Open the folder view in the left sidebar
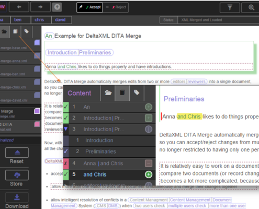 (x=4, y=32)
